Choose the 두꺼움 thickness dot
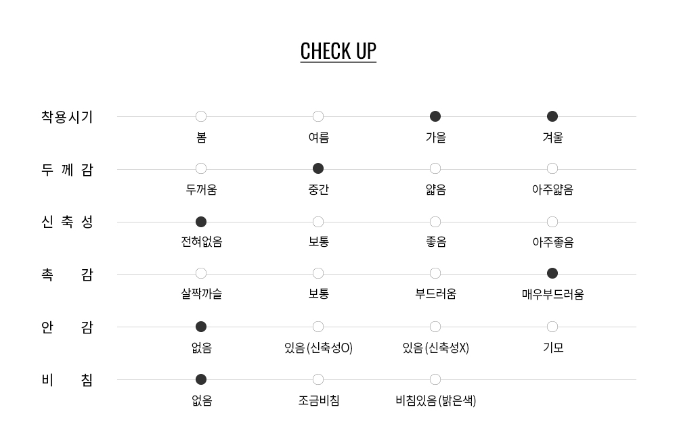677x447 pixels. [x=201, y=168]
